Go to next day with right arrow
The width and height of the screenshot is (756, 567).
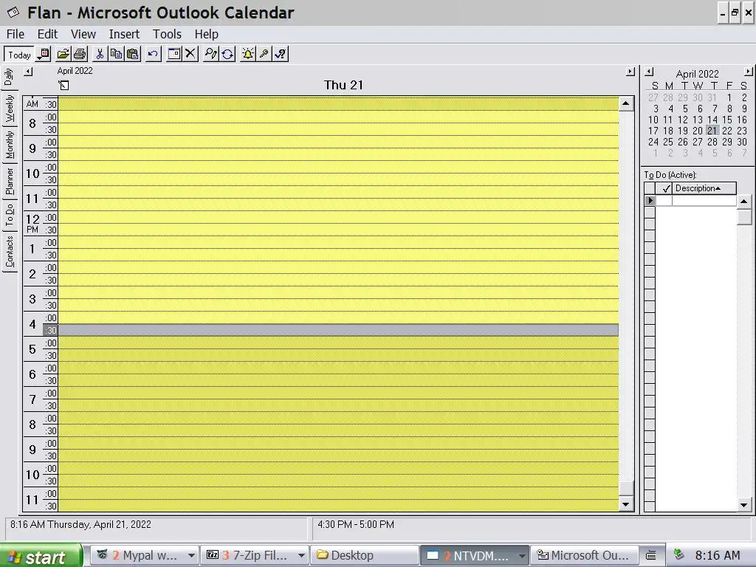pyautogui.click(x=630, y=72)
